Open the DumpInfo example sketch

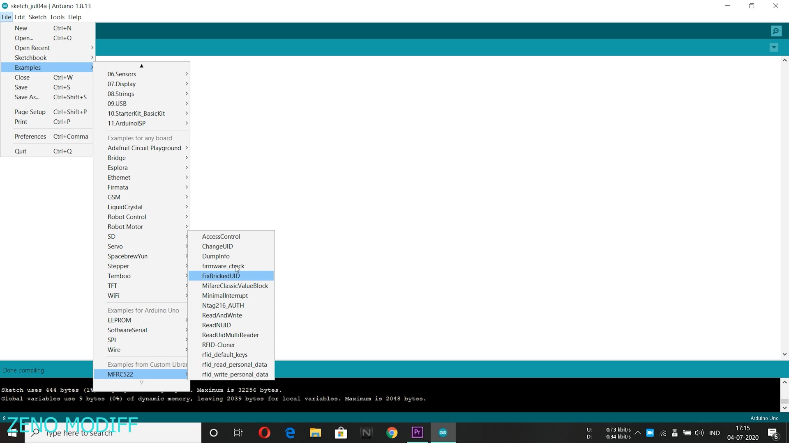click(x=231, y=256)
